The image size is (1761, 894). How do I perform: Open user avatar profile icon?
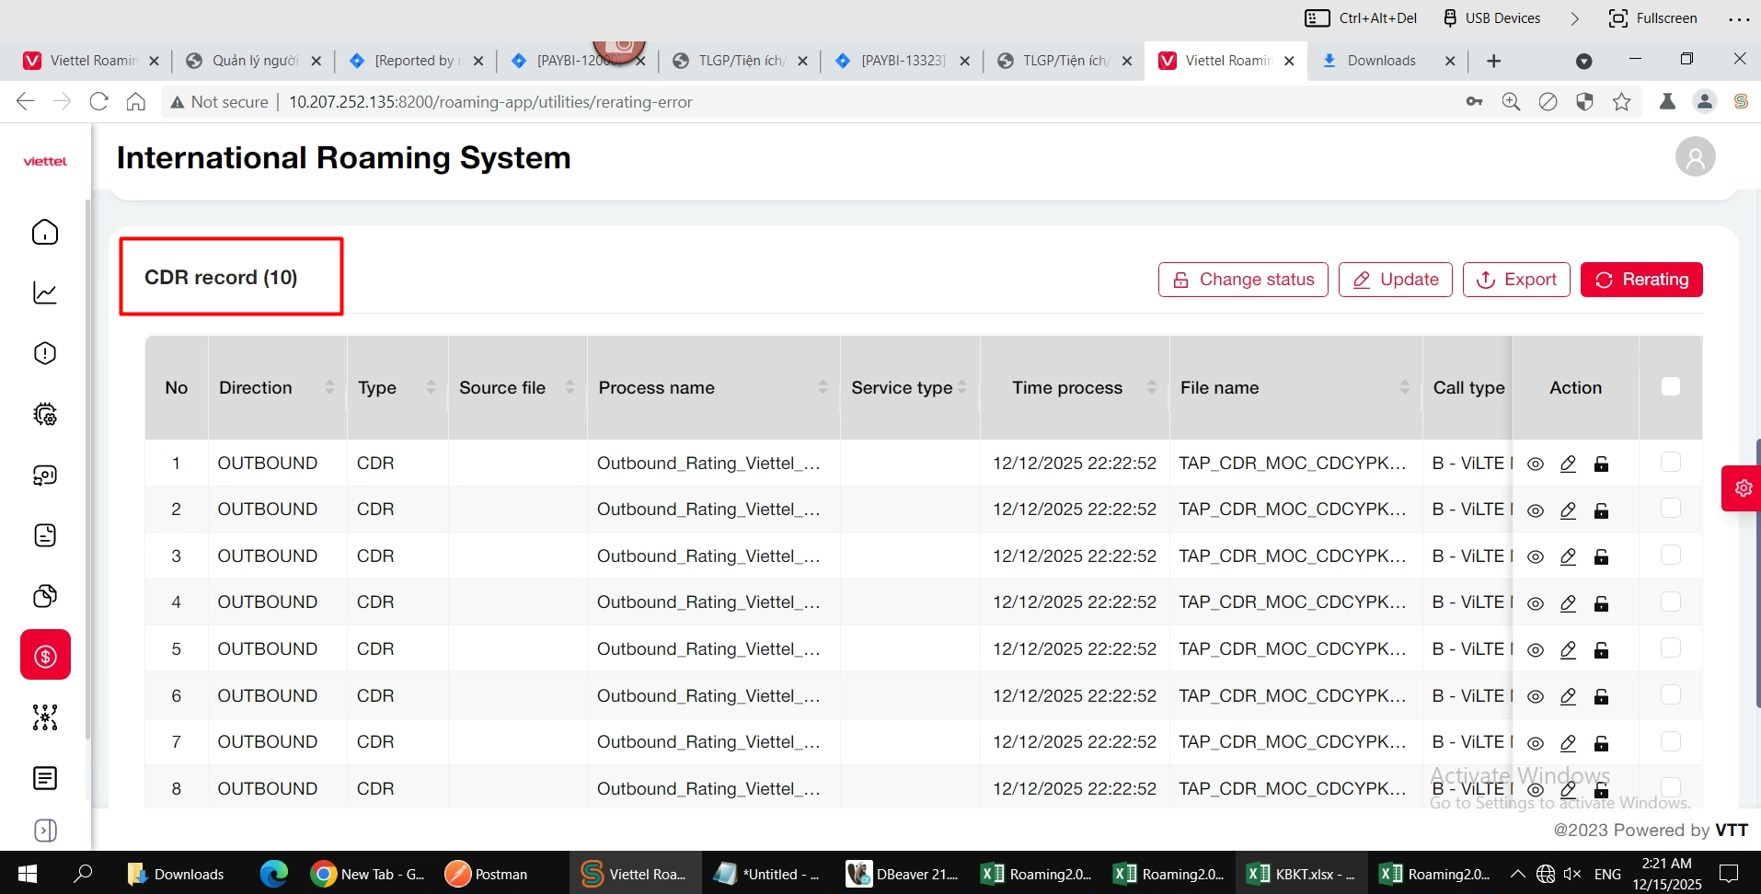(x=1695, y=157)
